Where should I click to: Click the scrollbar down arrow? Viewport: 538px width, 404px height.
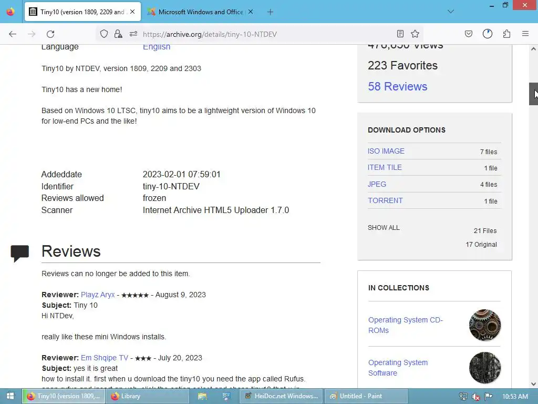point(534,384)
